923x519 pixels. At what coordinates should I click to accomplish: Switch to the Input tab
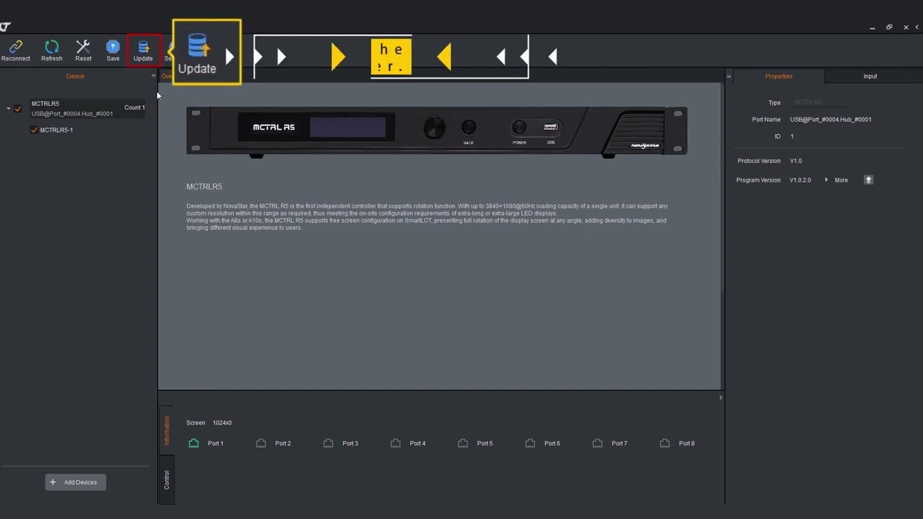tap(870, 76)
